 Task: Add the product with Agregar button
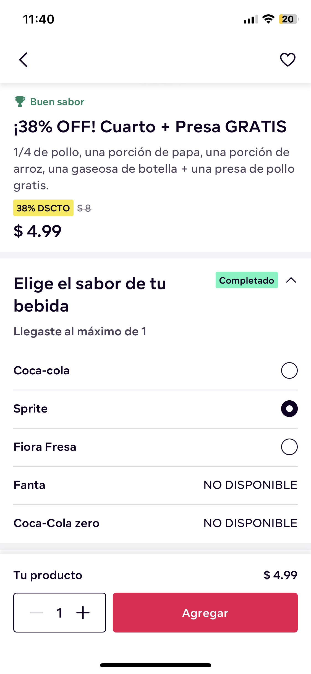[x=205, y=613]
